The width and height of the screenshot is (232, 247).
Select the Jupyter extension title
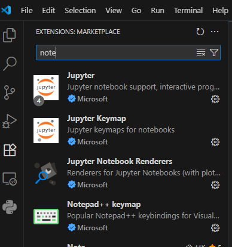[81, 76]
